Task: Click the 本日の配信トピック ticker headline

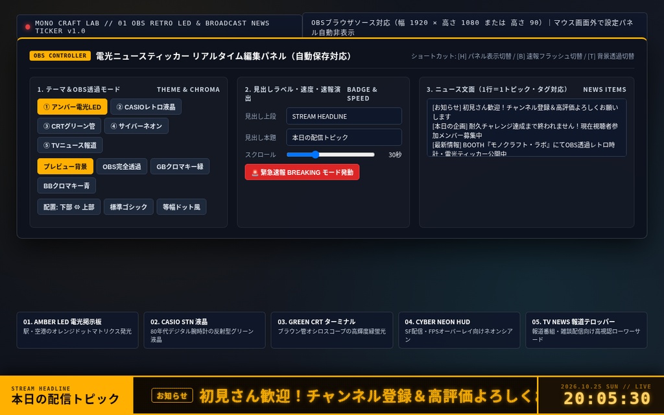Action: pyautogui.click(x=65, y=399)
